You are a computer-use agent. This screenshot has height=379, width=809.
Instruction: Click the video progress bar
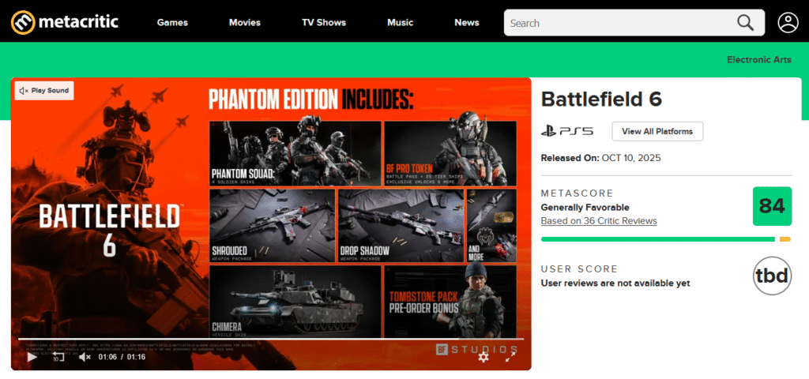[x=269, y=339]
